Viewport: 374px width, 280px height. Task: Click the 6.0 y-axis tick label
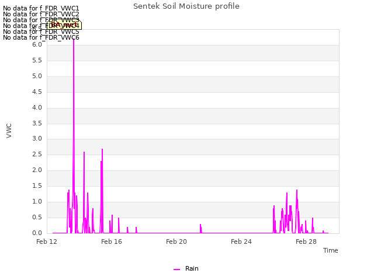point(37,45)
